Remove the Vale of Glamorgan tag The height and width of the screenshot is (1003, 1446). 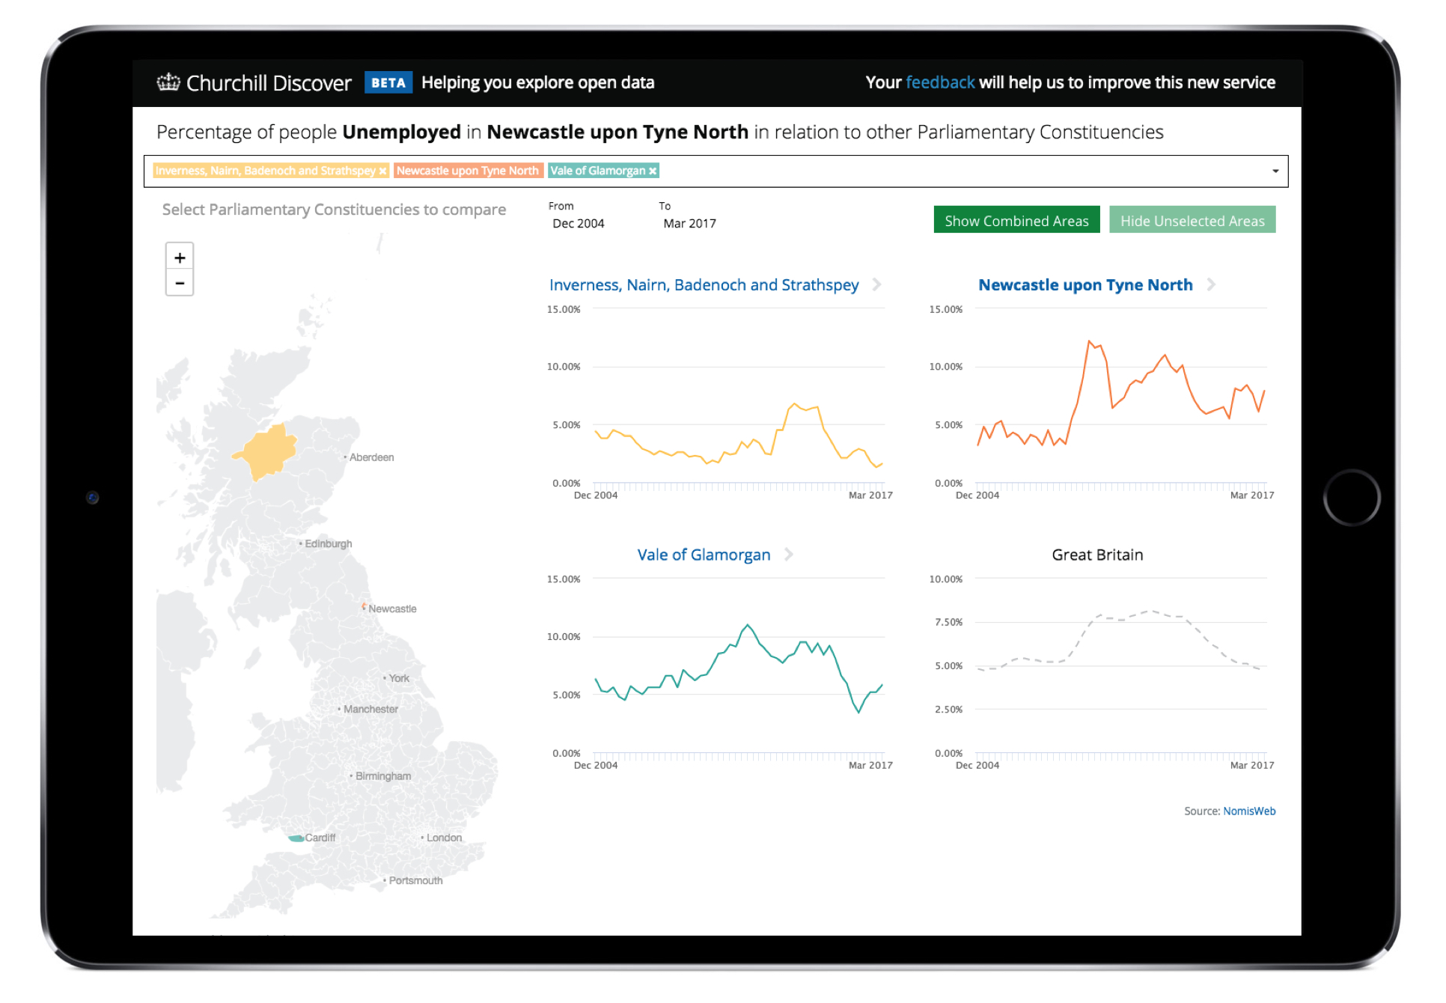pyautogui.click(x=653, y=171)
